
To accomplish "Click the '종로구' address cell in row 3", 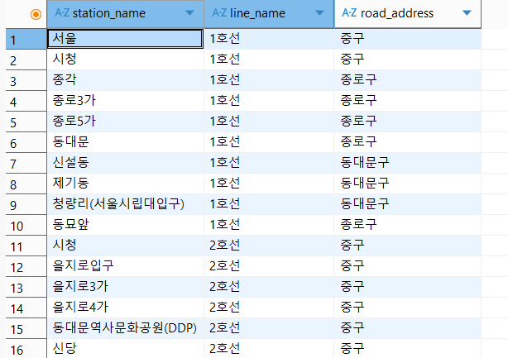I will 408,80.
